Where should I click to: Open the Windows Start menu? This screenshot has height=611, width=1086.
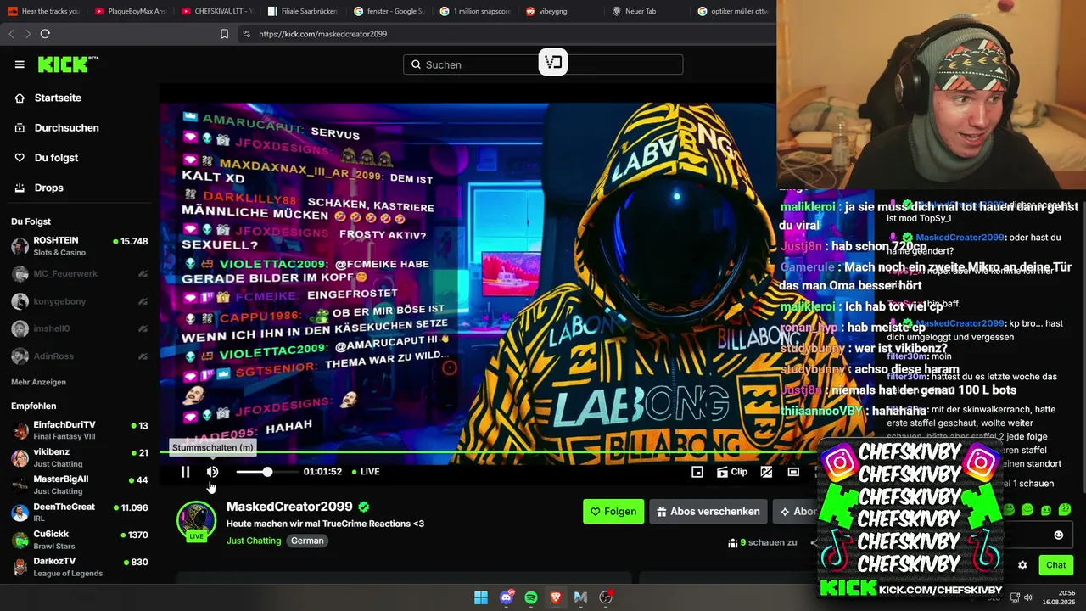[481, 597]
